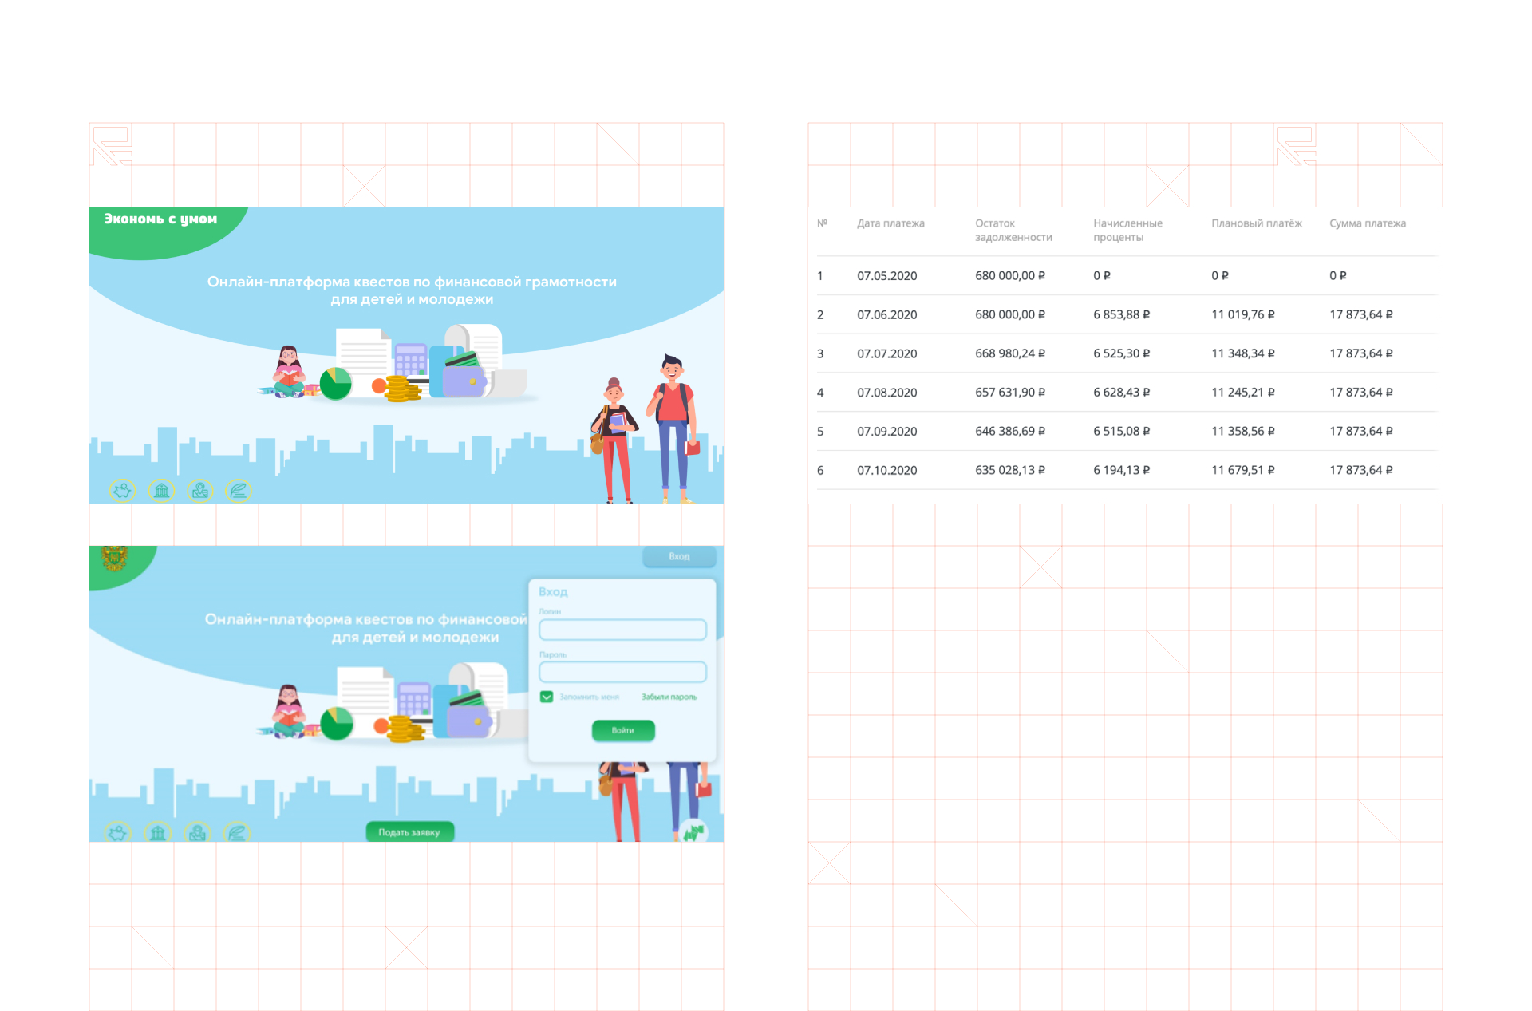Click feather quill icon on the login screen mockup
1532x1011 pixels.
tap(237, 833)
